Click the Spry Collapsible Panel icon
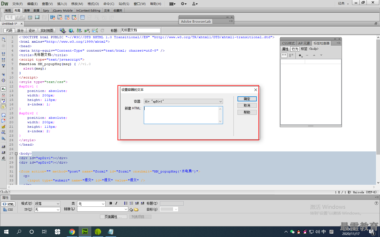This screenshot has width=380, height=237. (74, 17)
